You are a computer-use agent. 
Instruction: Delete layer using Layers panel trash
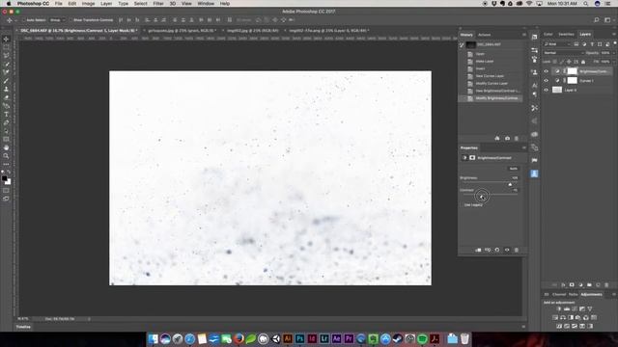coord(606,285)
